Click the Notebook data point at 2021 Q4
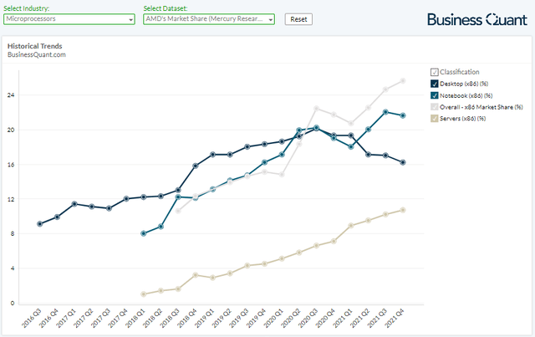 403,115
